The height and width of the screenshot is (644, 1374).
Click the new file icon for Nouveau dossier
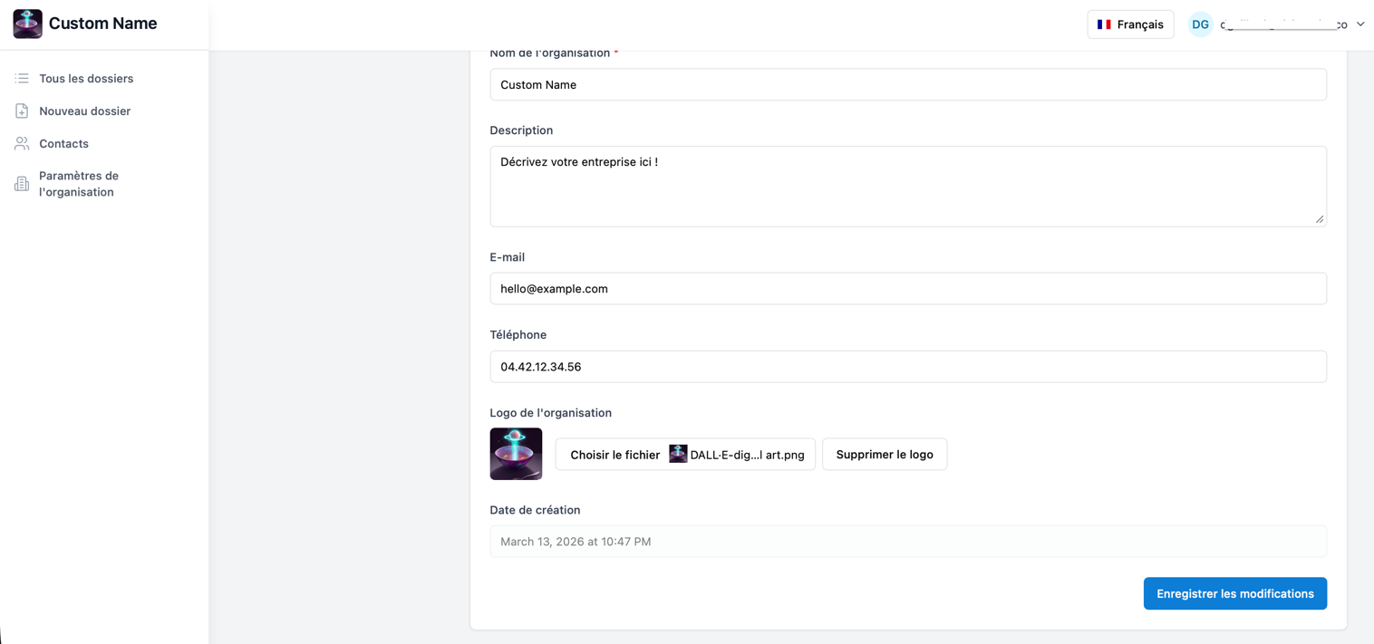[22, 111]
